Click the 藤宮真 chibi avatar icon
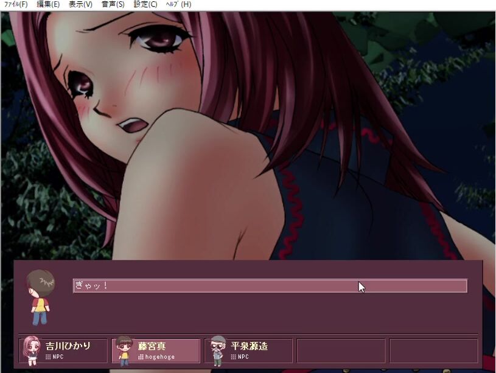Image resolution: width=496 pixels, height=373 pixels. [125, 350]
